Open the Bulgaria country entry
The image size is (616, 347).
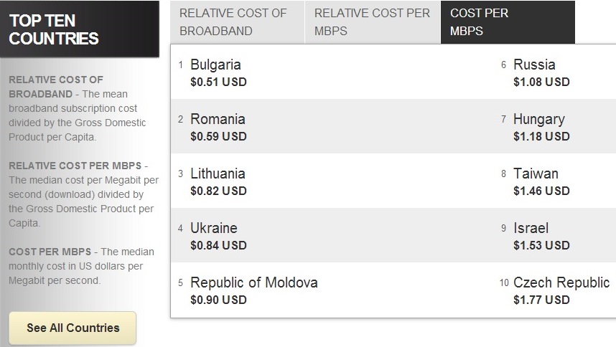click(215, 65)
